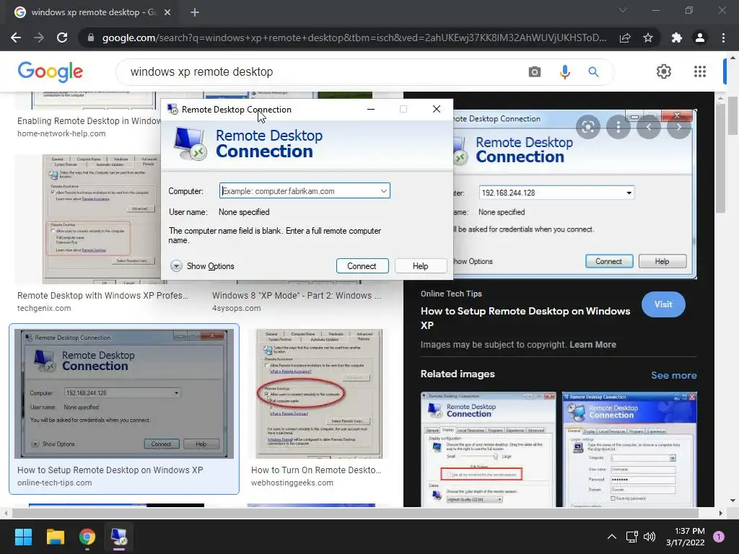Click Help in Remote Desktop Connection
Image resolution: width=739 pixels, height=554 pixels.
point(421,266)
